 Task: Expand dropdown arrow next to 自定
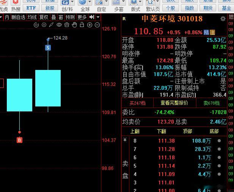pyautogui.click(x=107, y=2)
